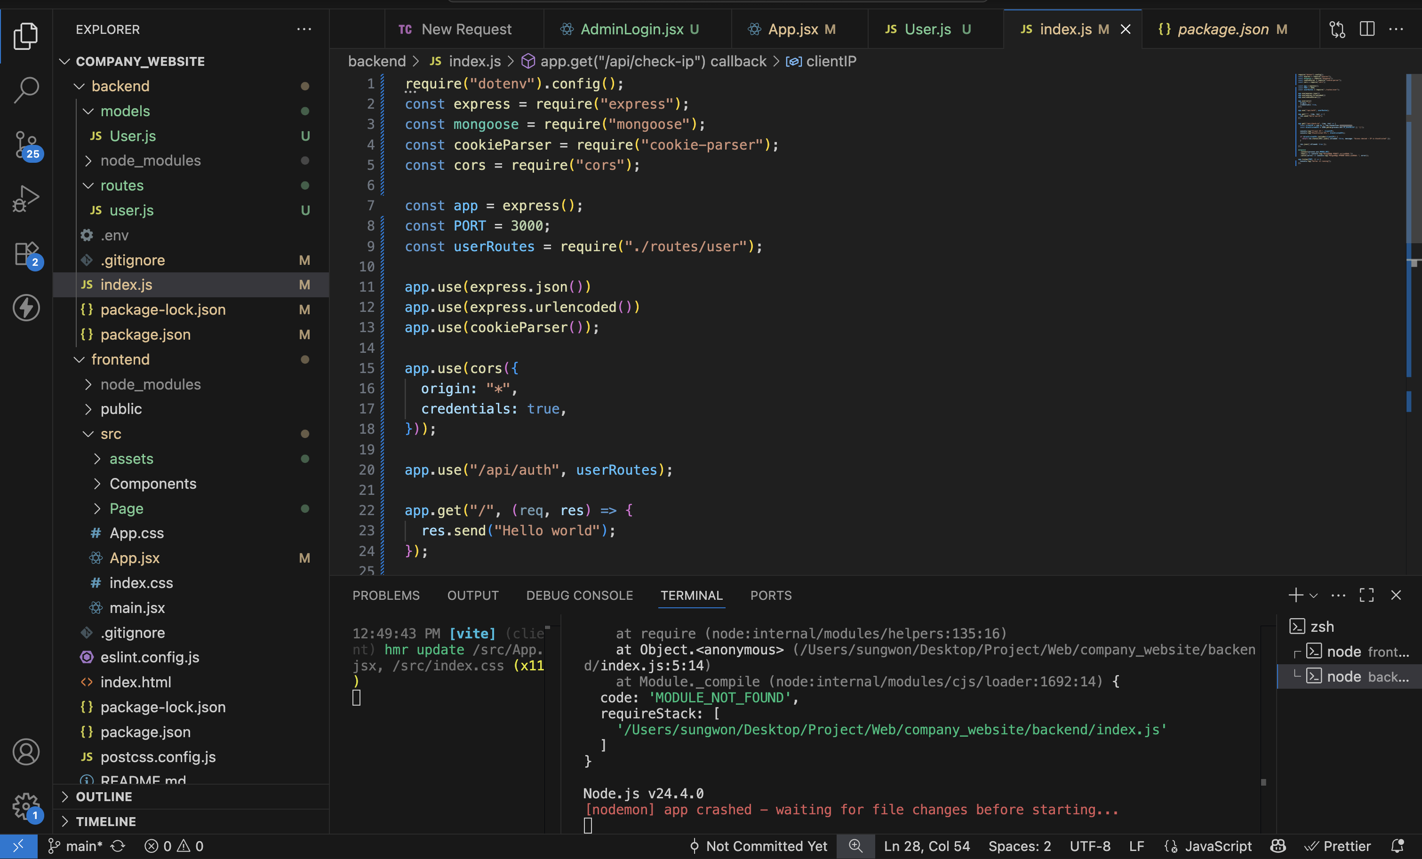The height and width of the screenshot is (859, 1422).
Task: Change indentation via Spaces: 2
Action: click(1020, 846)
